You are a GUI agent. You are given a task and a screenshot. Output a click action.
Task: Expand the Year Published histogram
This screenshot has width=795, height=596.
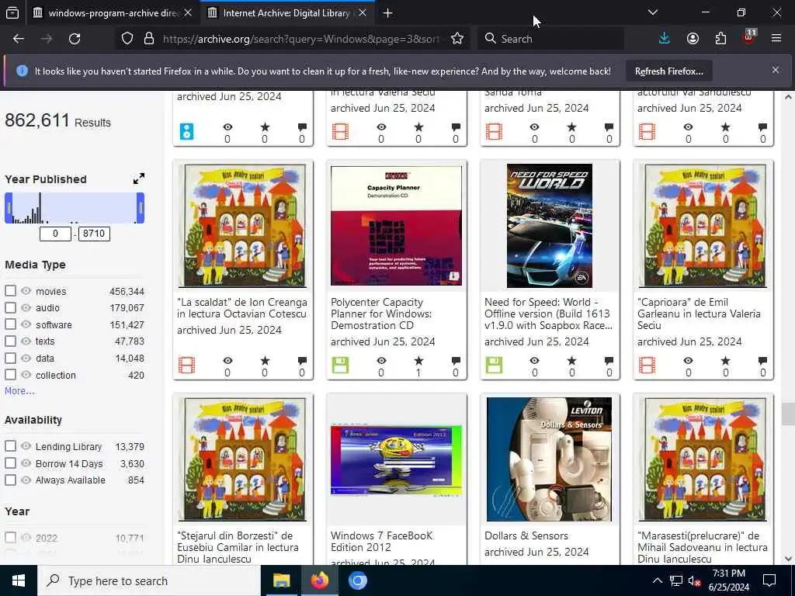point(138,179)
